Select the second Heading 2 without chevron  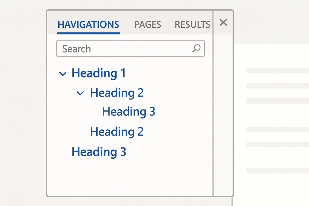pyautogui.click(x=117, y=132)
